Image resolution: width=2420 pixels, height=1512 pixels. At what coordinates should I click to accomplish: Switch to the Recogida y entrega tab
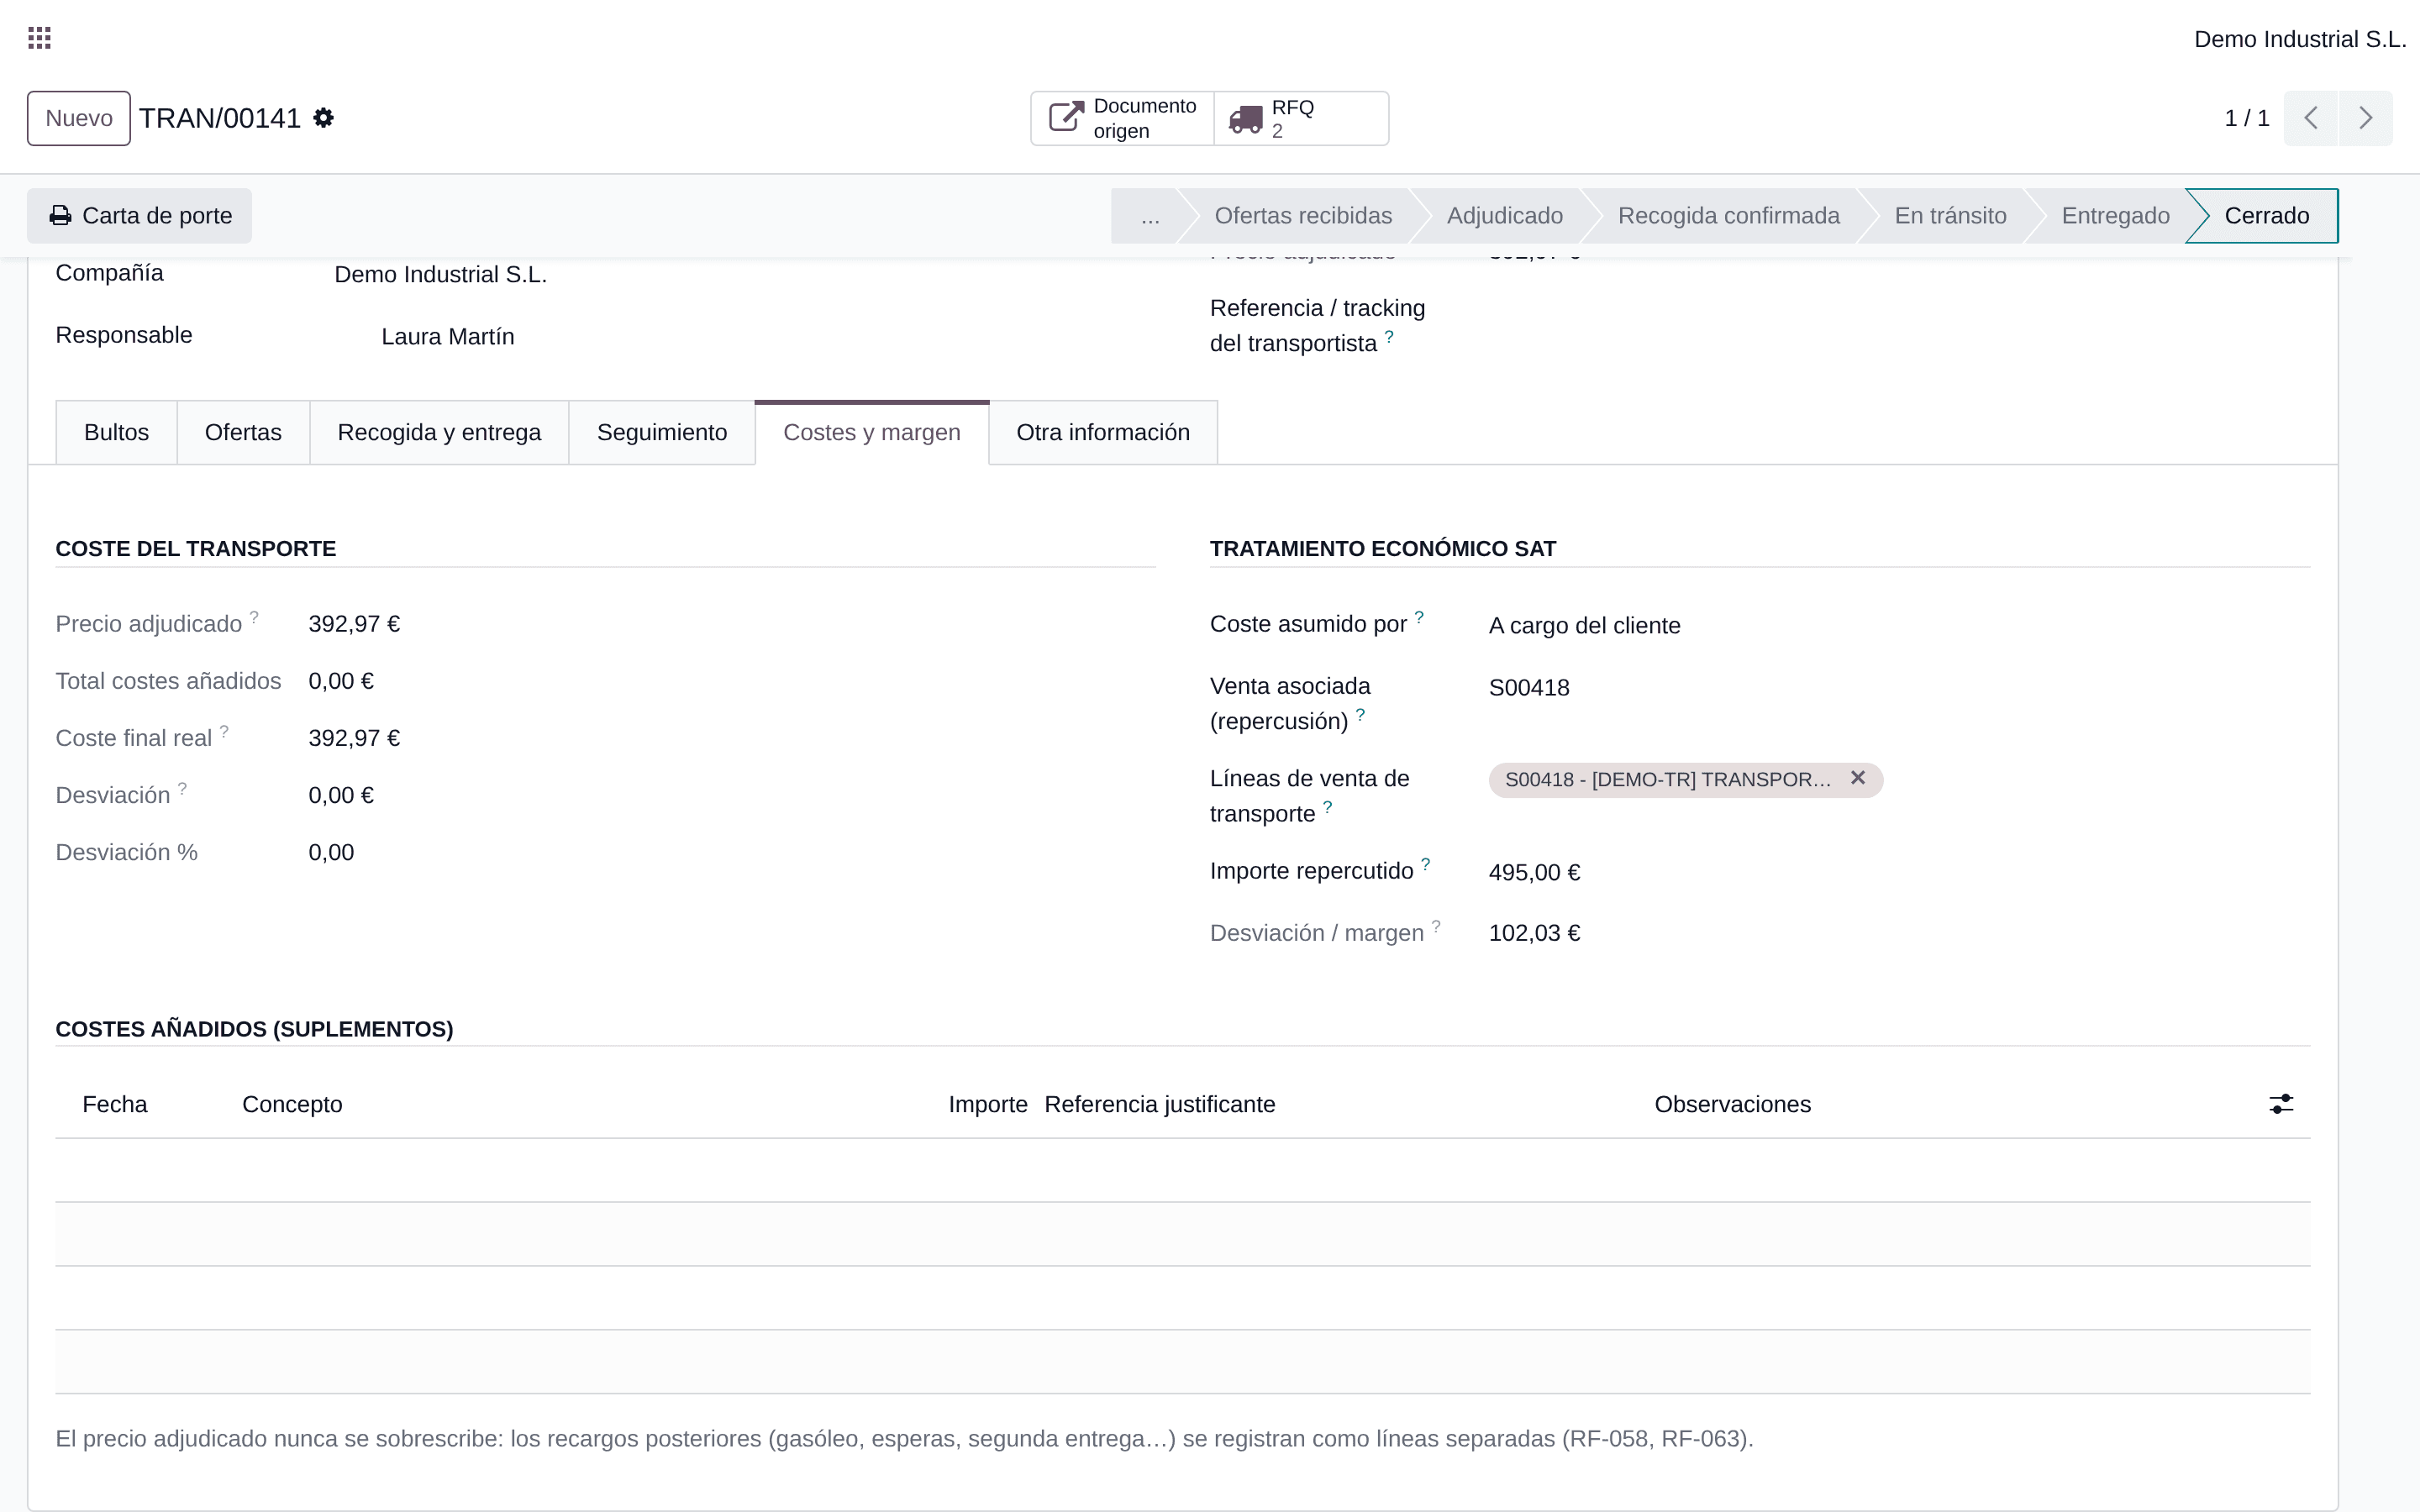(439, 433)
